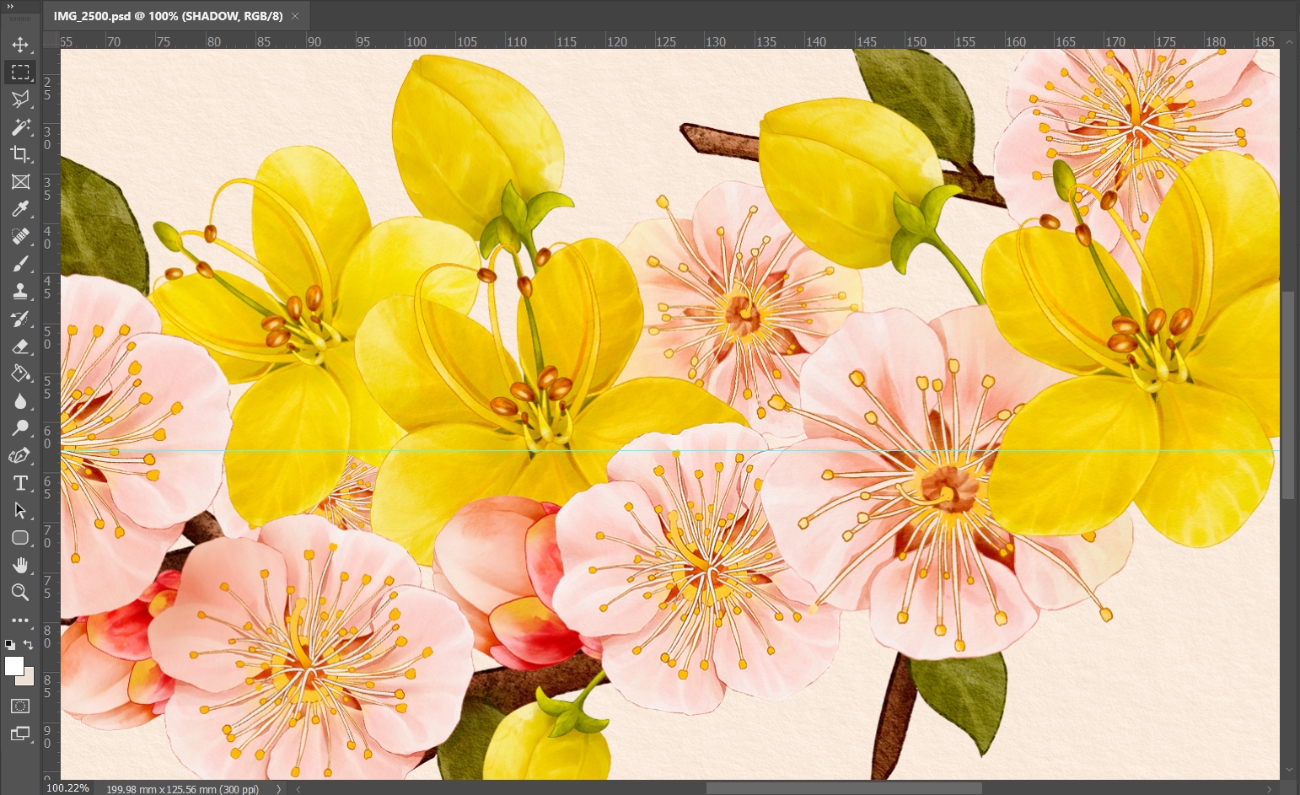Select the Move tool

[x=20, y=45]
